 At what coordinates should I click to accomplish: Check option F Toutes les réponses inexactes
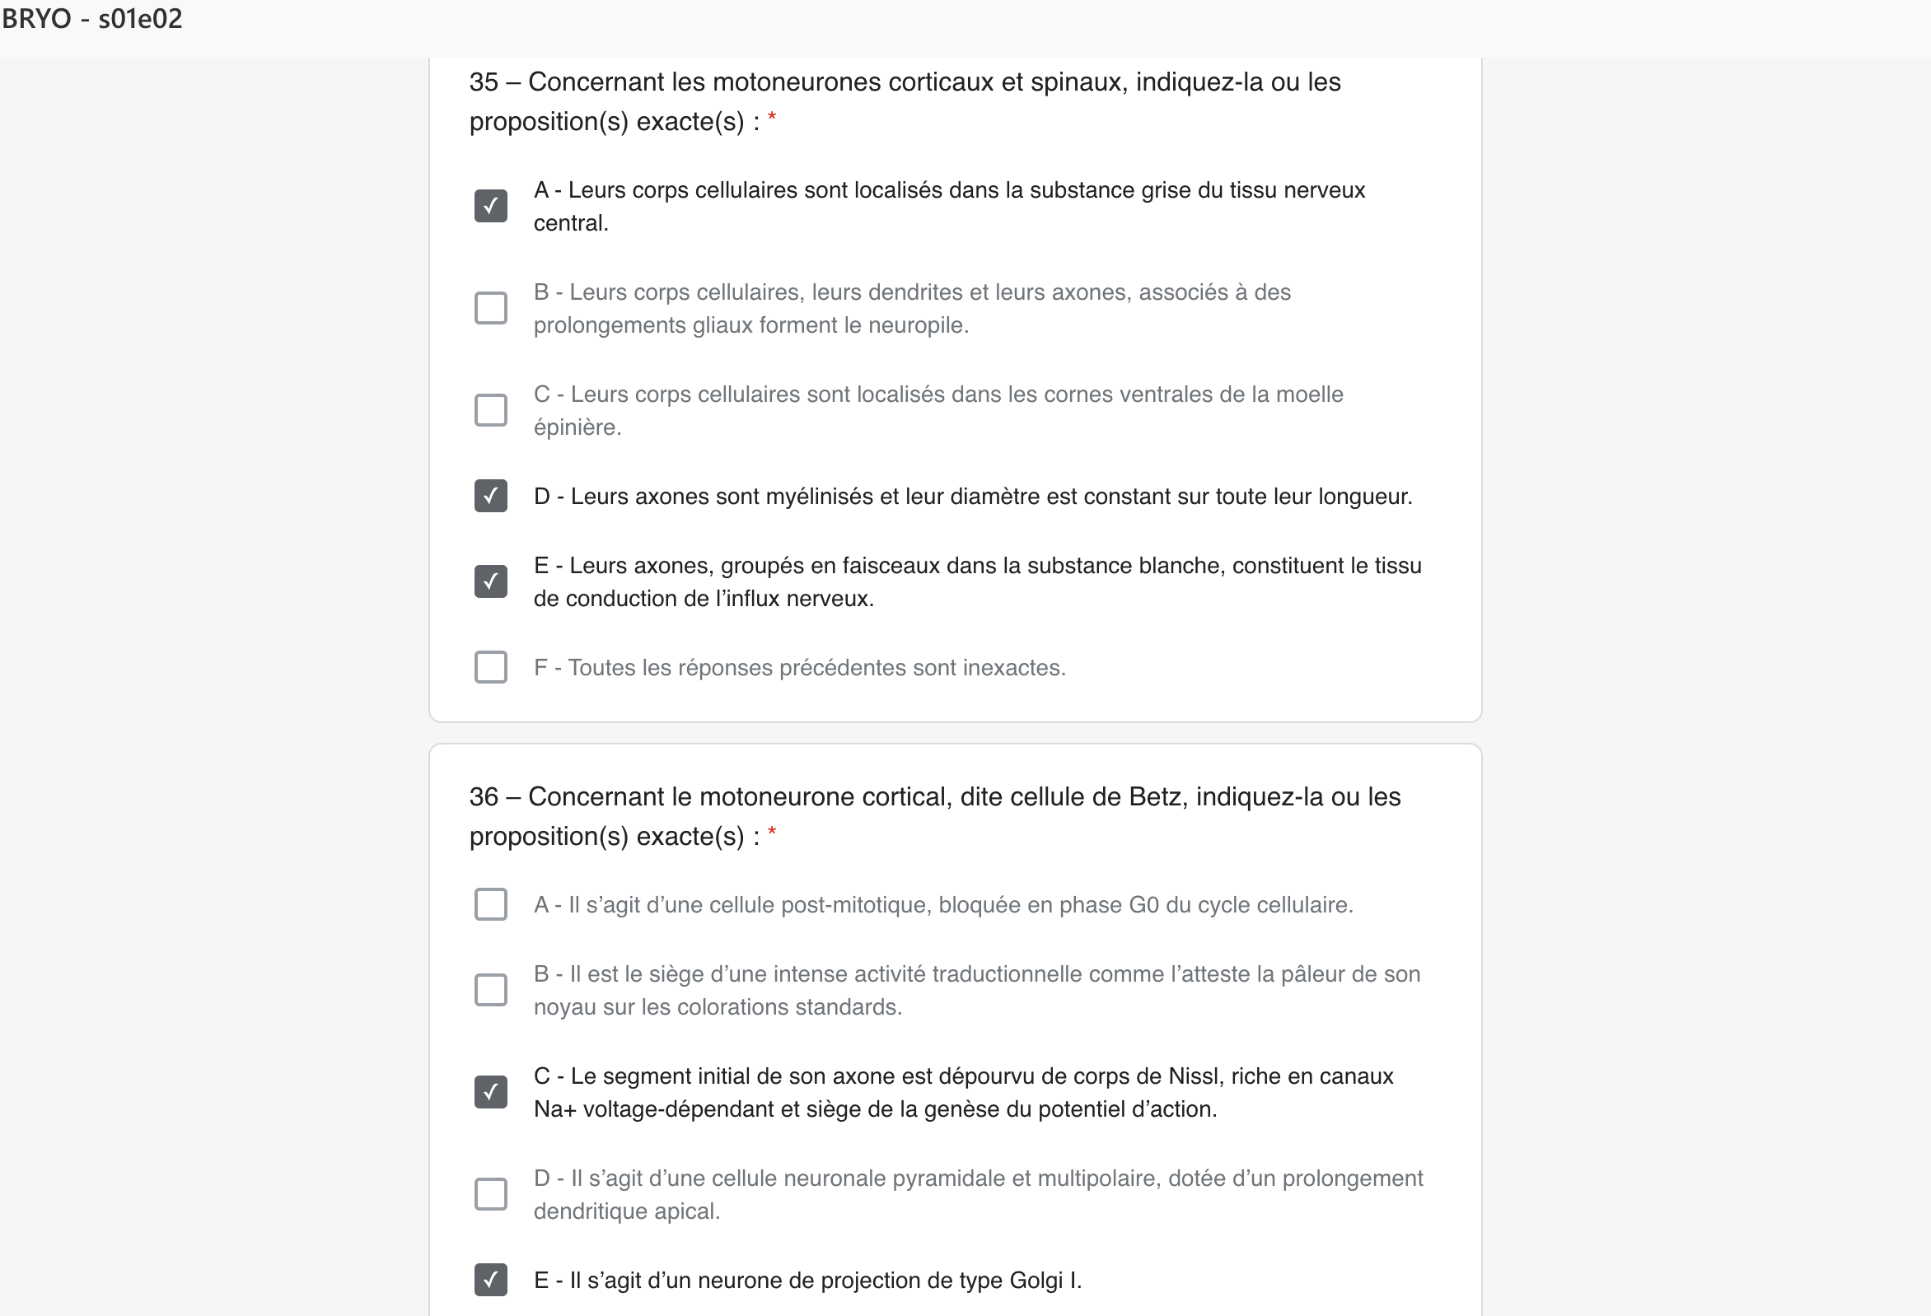(x=490, y=667)
